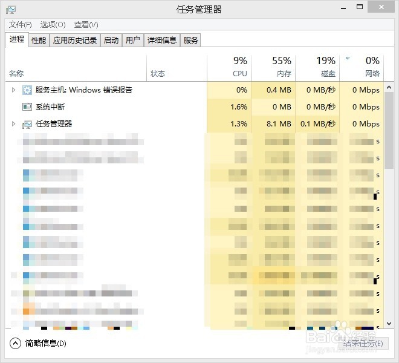Open the 查看(V) menu
The height and width of the screenshot is (363, 399).
pyautogui.click(x=86, y=25)
